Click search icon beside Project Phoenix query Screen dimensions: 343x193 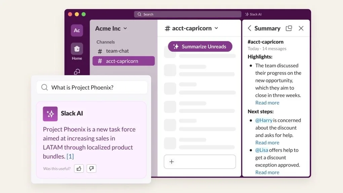44,87
